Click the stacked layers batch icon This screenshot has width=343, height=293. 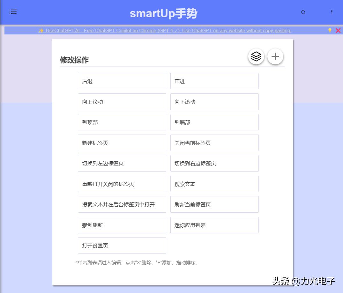coord(256,56)
